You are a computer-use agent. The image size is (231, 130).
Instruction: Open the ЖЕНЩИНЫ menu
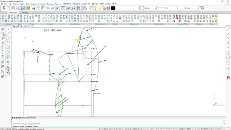tap(77, 4)
